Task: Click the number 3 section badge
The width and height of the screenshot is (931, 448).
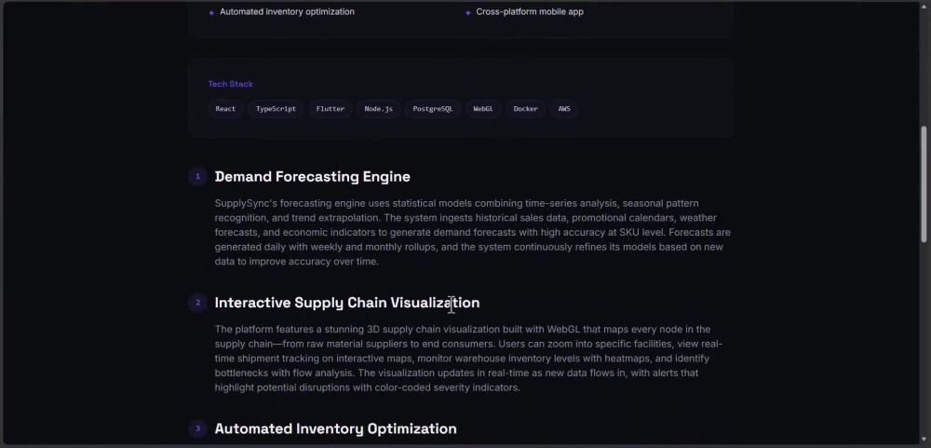Action: 197,428
